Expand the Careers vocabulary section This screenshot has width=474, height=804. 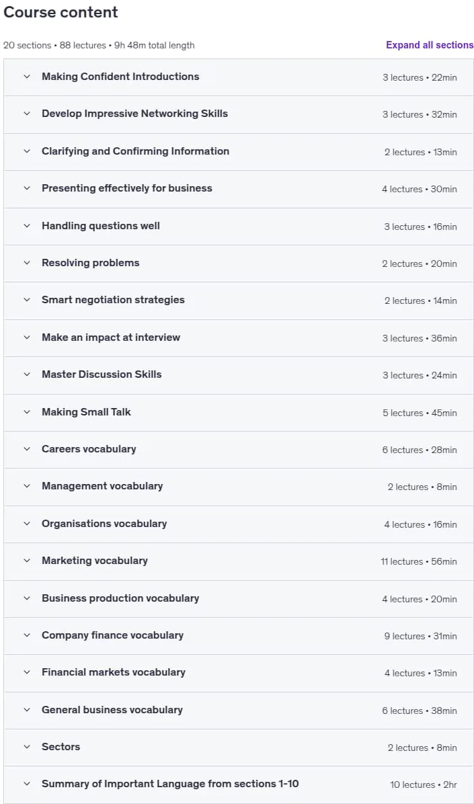(239, 450)
